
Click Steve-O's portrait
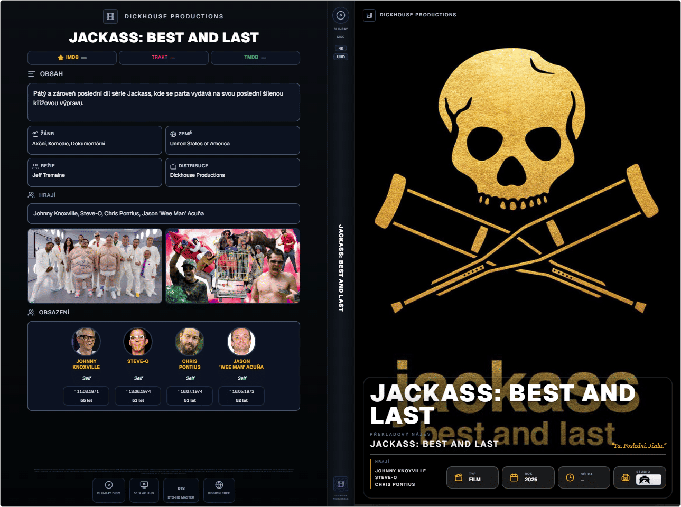(138, 341)
